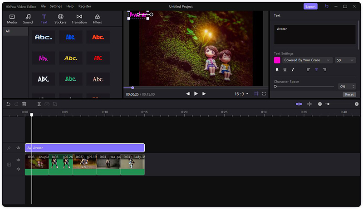Open the File menu
363x209 pixels.
[x=43, y=6]
